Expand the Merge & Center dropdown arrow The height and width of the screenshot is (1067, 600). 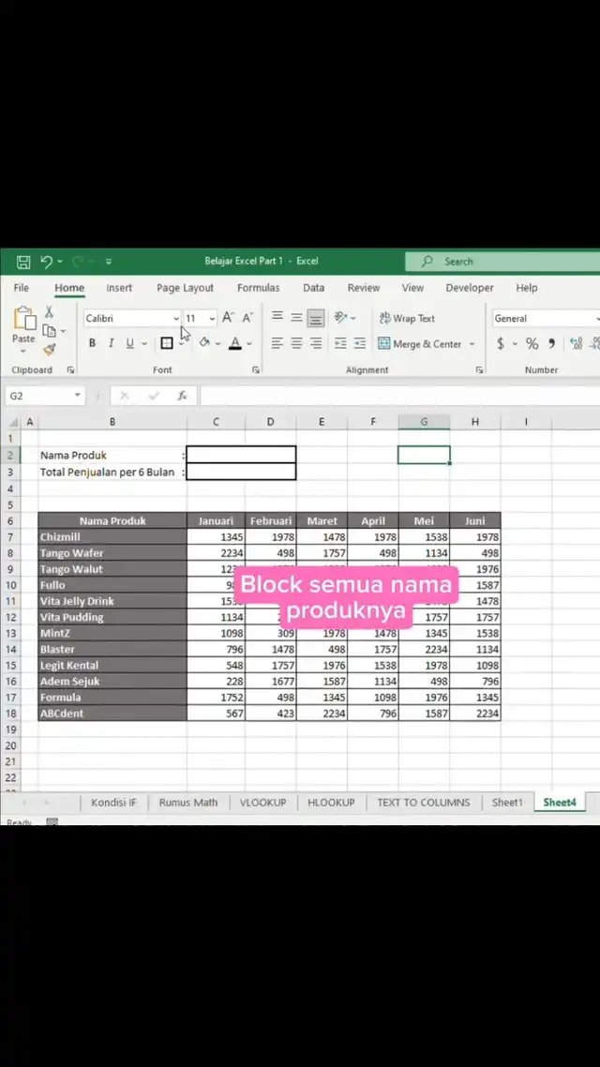point(472,344)
